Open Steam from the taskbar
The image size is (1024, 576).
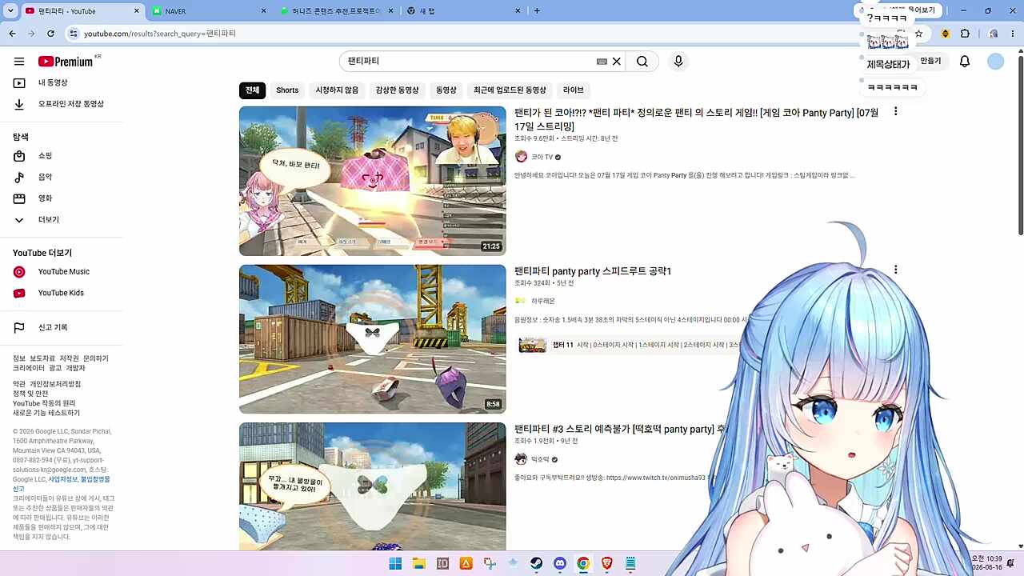tap(536, 563)
